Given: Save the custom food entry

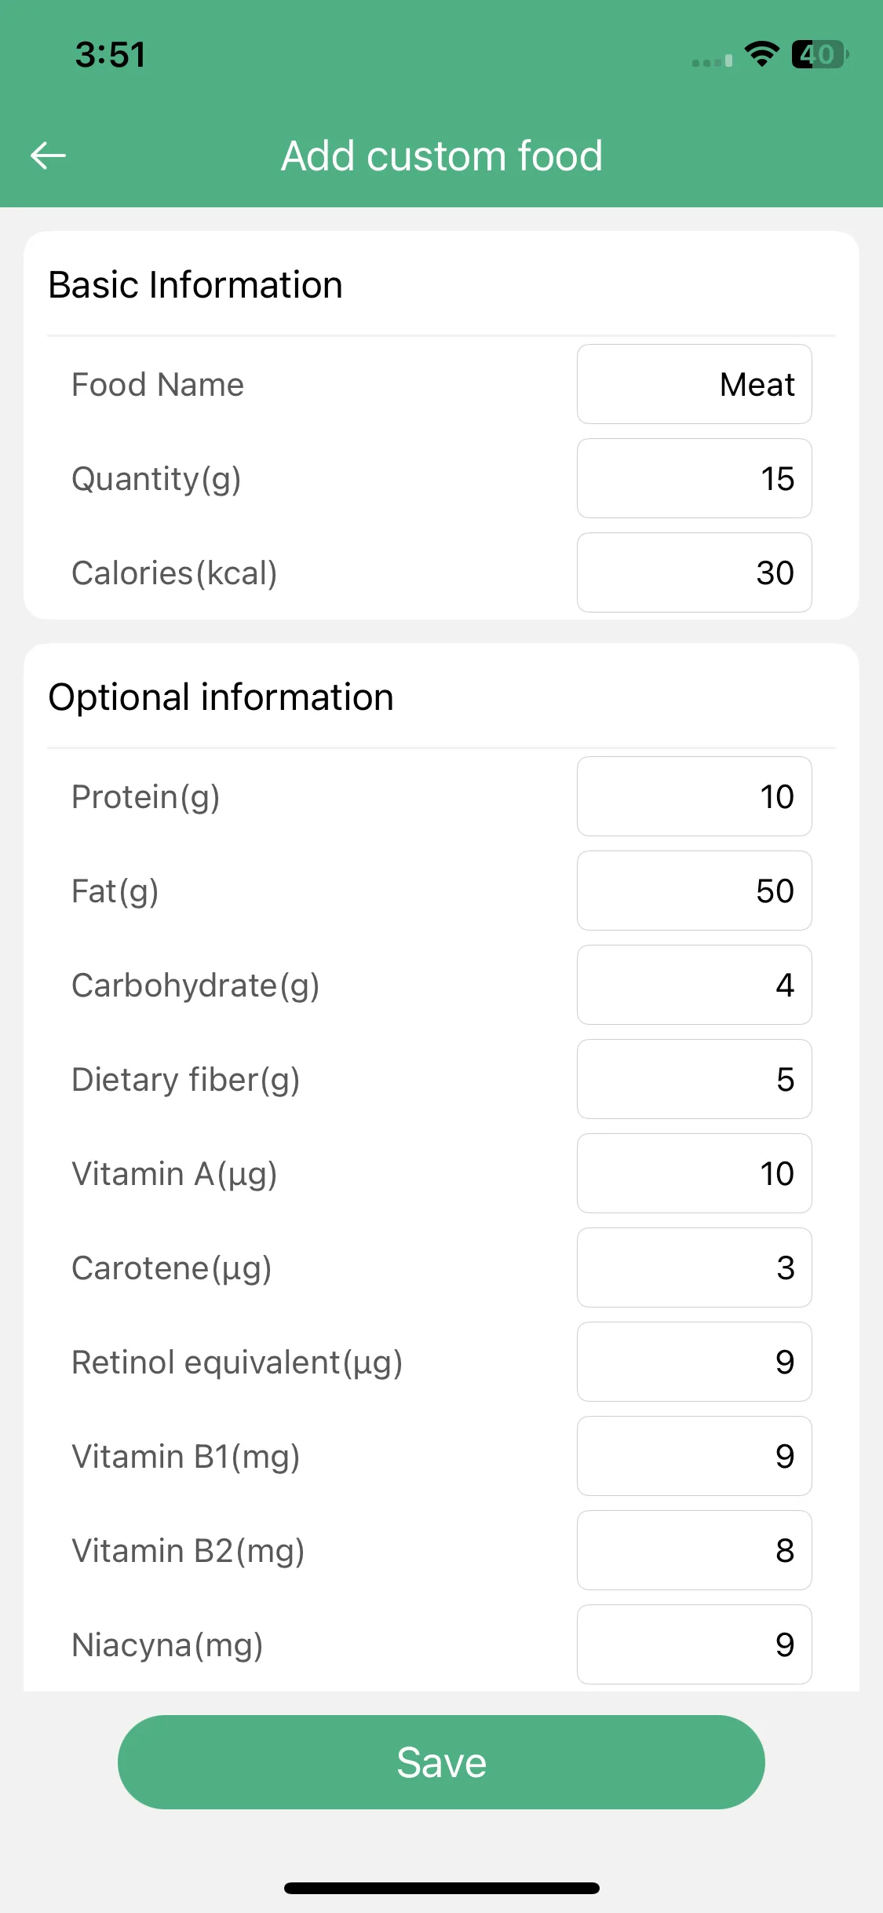Looking at the screenshot, I should (441, 1762).
